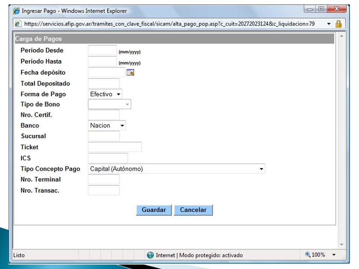This screenshot has height=269, width=359.
Task: Open the Banco dropdown showing Nacion
Action: (107, 126)
